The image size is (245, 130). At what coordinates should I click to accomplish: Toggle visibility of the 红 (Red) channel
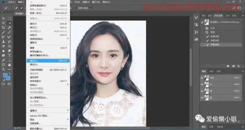click(x=202, y=84)
